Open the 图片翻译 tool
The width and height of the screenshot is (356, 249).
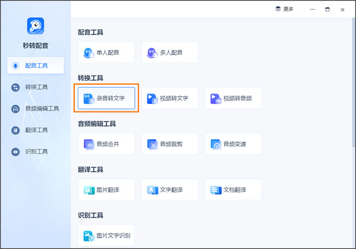pos(106,190)
